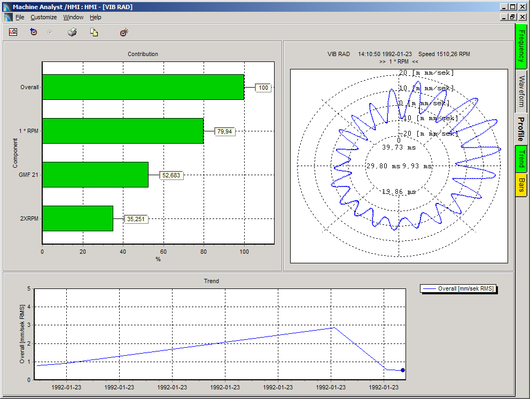This screenshot has width=530, height=399.
Task: Select the last trend data point marker
Action: (402, 370)
